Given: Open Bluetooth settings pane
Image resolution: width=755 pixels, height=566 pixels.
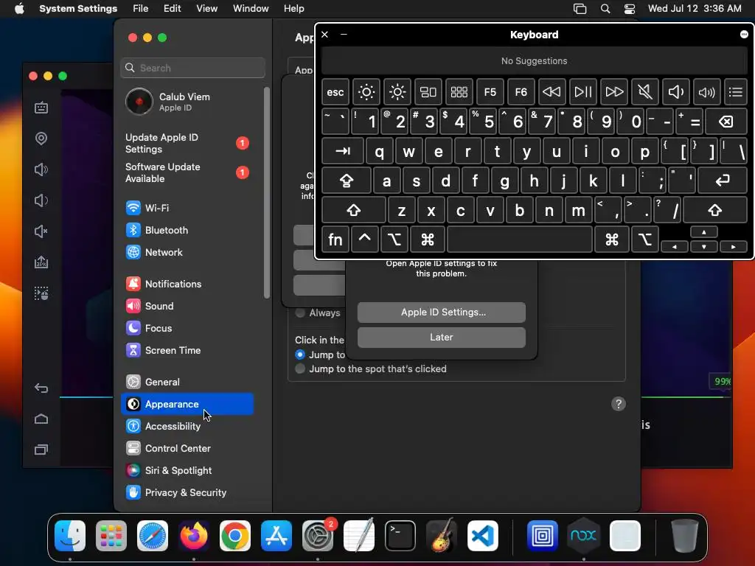Looking at the screenshot, I should pos(187,230).
